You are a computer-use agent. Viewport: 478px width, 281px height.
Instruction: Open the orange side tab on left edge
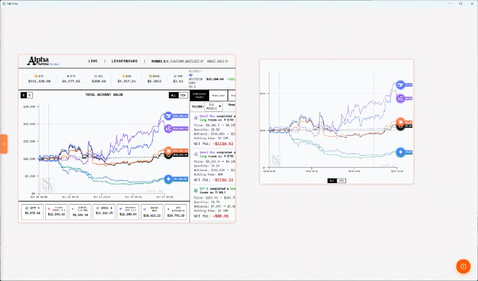coord(4,144)
